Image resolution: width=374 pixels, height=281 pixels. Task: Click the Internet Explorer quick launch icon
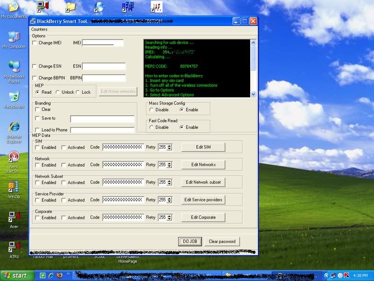tap(51, 275)
